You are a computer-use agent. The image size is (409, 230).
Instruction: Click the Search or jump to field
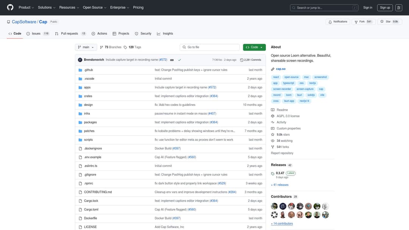[x=324, y=8]
